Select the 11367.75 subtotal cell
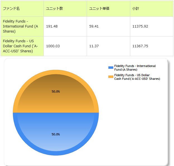Image resolution: width=174 pixels, height=166 pixels. 140,46
